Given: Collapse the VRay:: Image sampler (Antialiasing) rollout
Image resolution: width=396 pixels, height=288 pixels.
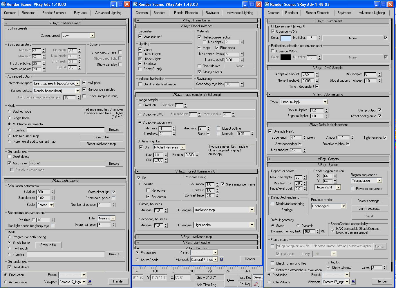Looking at the screenshot, I should 196,95.
